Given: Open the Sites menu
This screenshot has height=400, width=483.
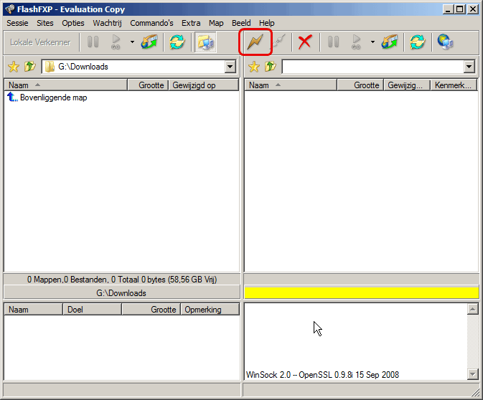Looking at the screenshot, I should point(45,23).
